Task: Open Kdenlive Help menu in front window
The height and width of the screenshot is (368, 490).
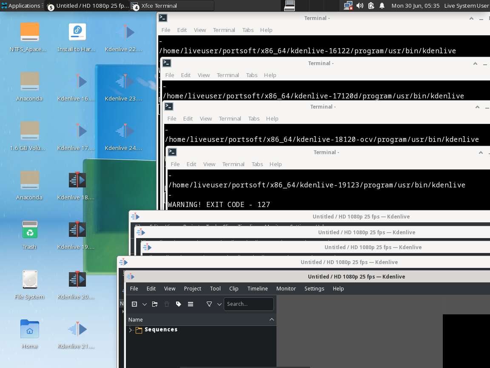Action: [x=338, y=288]
